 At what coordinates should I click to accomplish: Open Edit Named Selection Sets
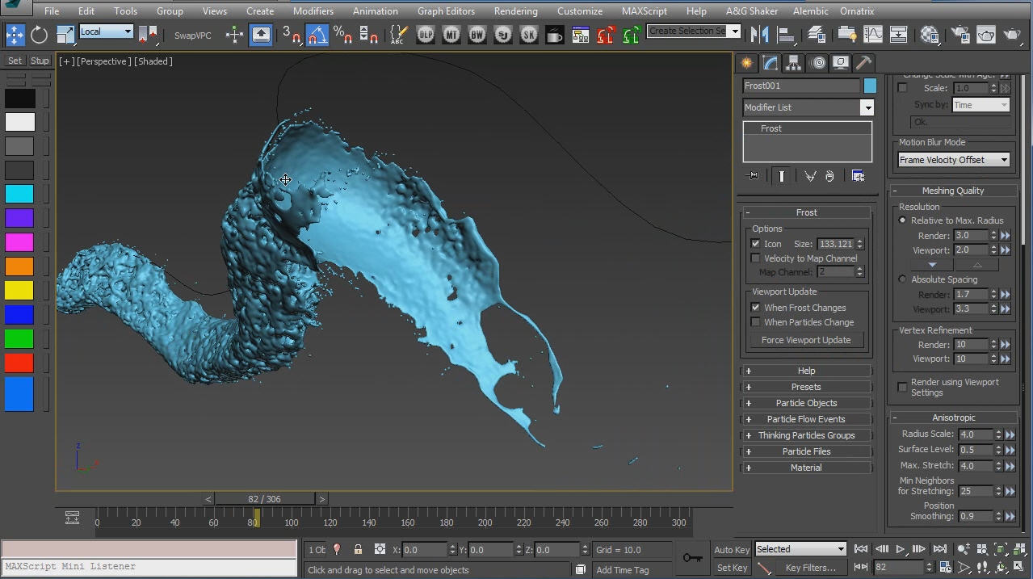(x=398, y=34)
